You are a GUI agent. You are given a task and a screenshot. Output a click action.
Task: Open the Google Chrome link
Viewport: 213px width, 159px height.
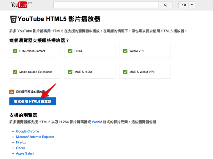[27, 131]
